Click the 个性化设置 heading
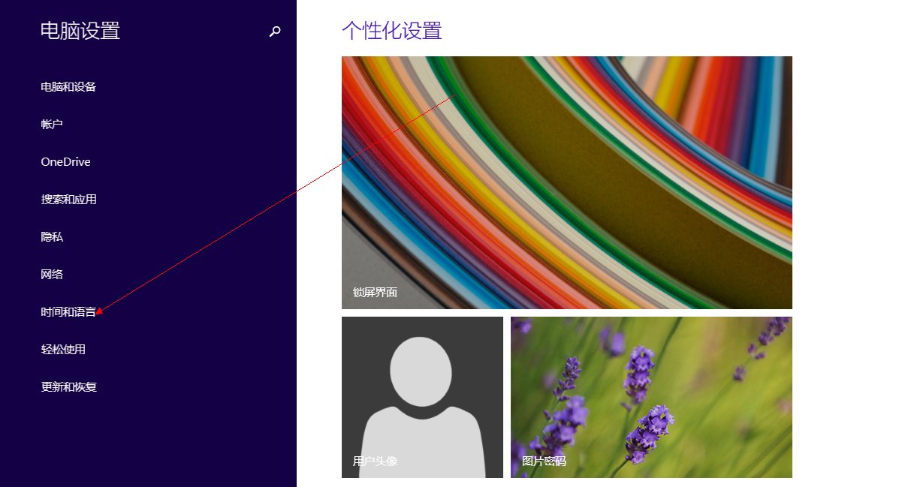Image resolution: width=905 pixels, height=487 pixels. tap(391, 31)
